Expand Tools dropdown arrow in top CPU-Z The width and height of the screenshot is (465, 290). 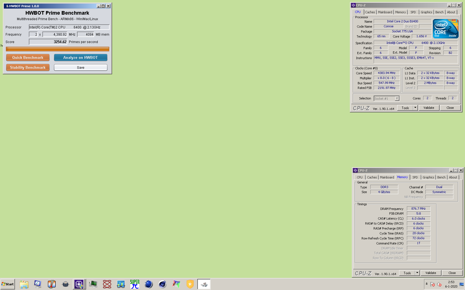click(415, 108)
